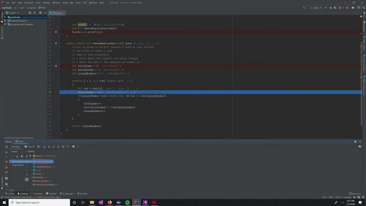Image resolution: width=366 pixels, height=206 pixels.
Task: Click the Debug bug icon in top toolbar
Action: pyautogui.click(x=331, y=7)
